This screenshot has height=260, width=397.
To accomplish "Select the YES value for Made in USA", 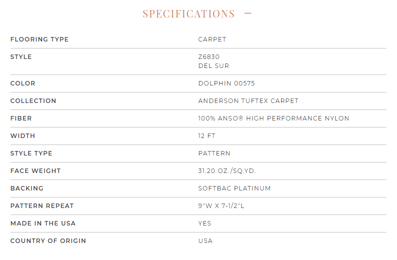I will (205, 223).
